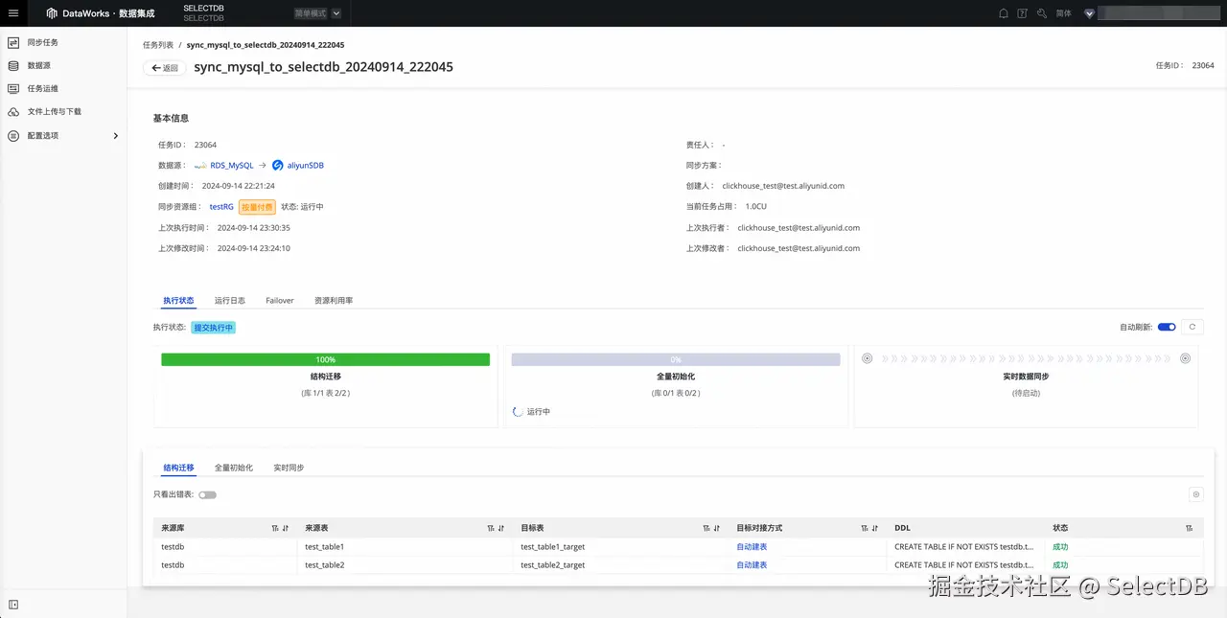
Task: Filter the 状态 column
Action: (1190, 528)
